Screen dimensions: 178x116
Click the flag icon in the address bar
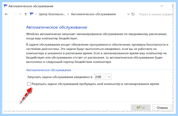coord(31,14)
